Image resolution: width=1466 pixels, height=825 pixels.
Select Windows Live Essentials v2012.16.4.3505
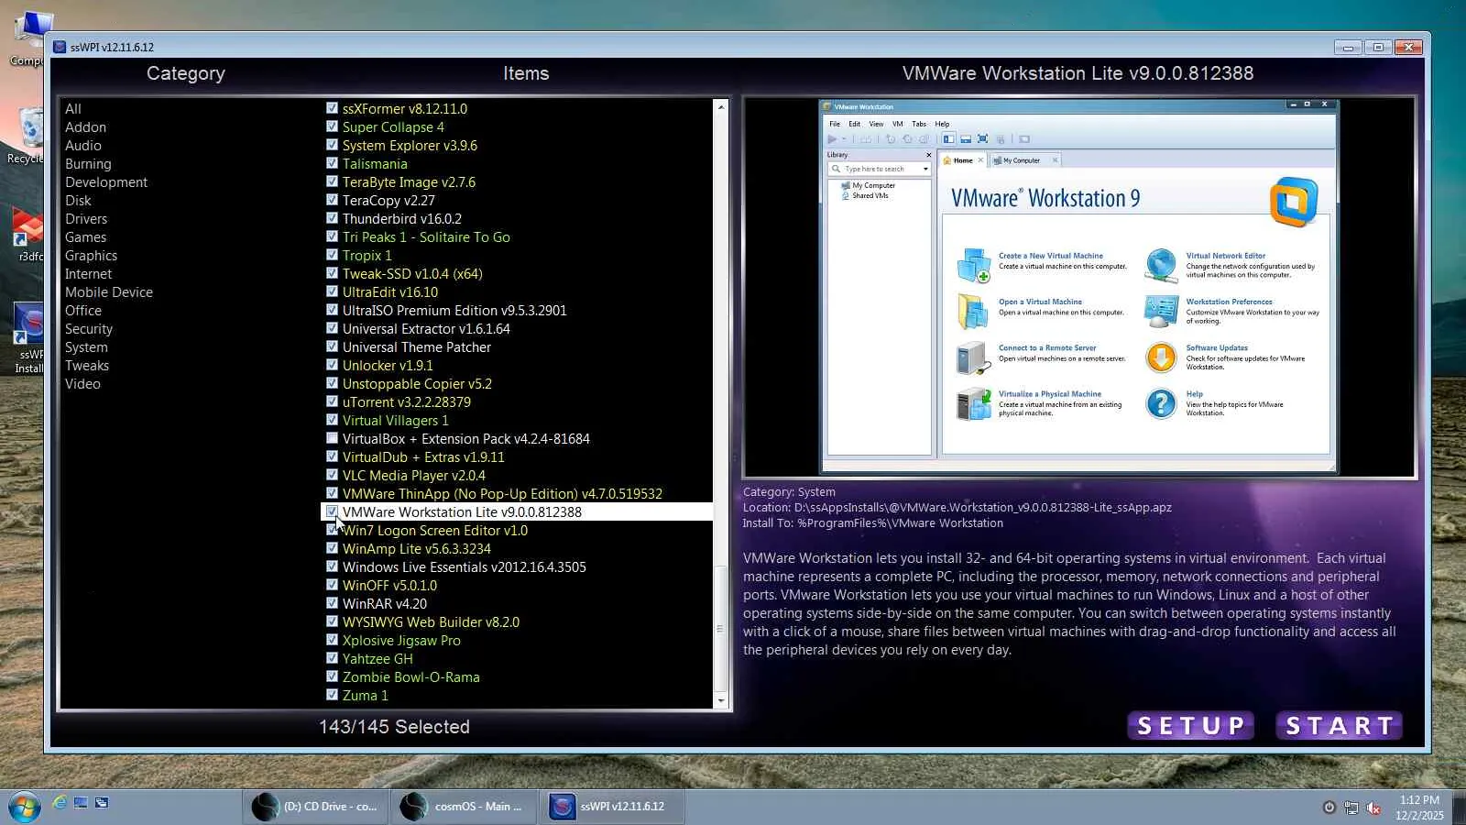pos(465,567)
